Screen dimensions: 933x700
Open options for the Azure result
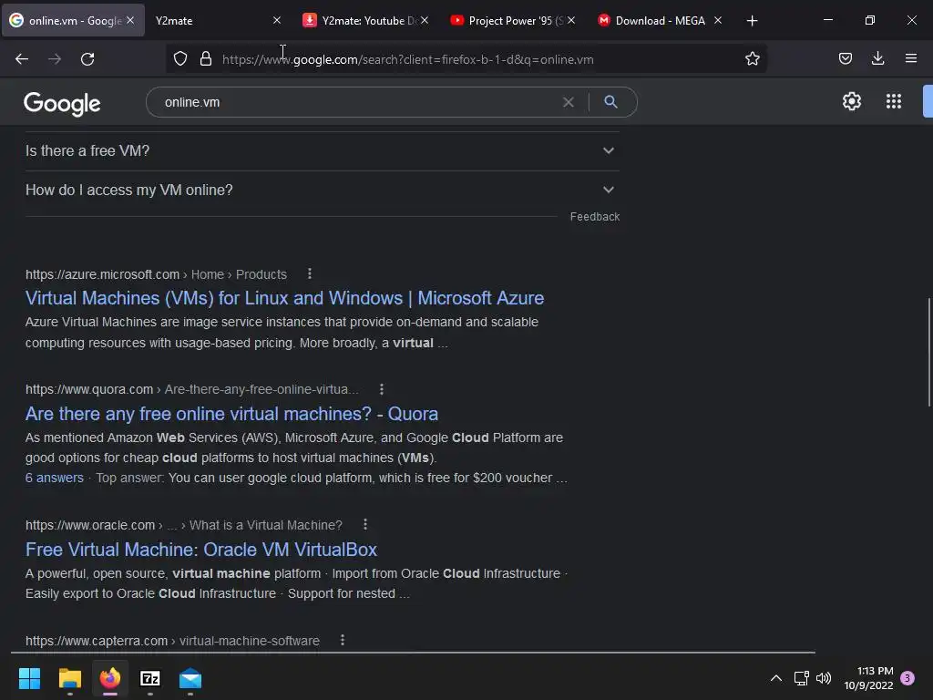310,273
